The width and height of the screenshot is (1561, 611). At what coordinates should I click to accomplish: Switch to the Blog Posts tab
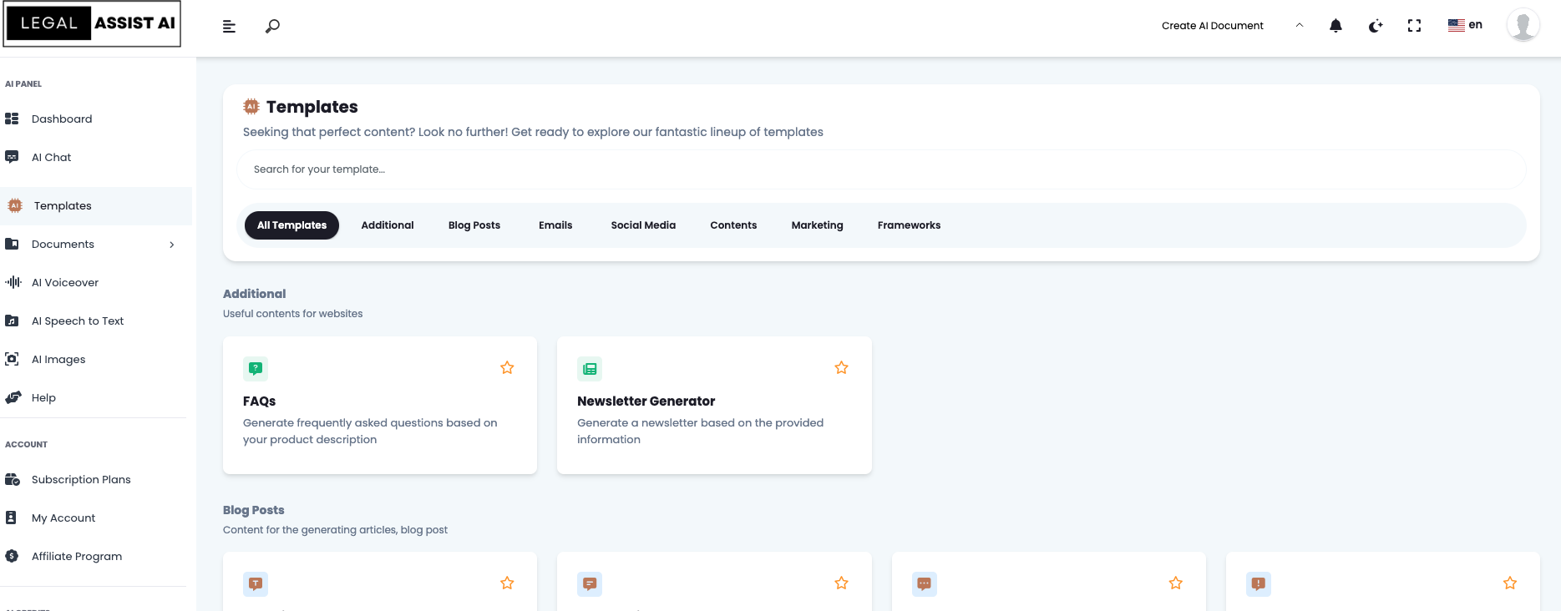click(x=474, y=225)
